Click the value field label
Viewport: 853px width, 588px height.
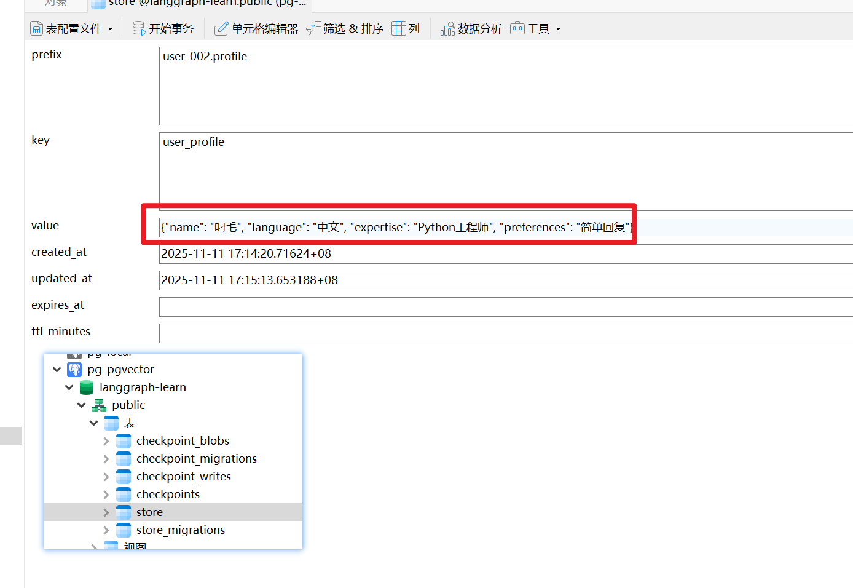pos(45,226)
